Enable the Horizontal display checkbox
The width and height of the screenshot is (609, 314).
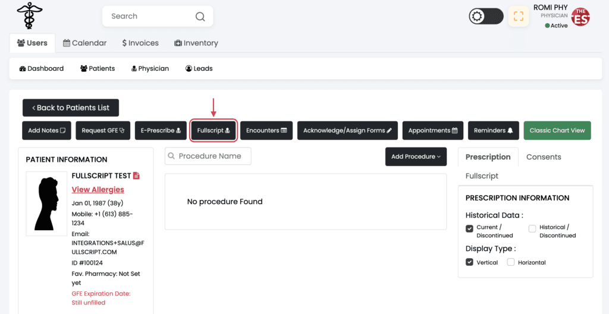click(511, 262)
